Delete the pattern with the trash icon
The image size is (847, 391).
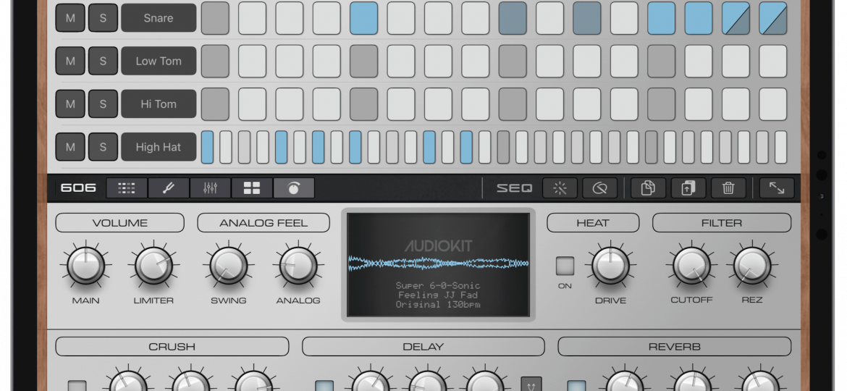728,188
